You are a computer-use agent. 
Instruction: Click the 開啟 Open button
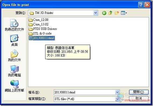click(x=139, y=92)
